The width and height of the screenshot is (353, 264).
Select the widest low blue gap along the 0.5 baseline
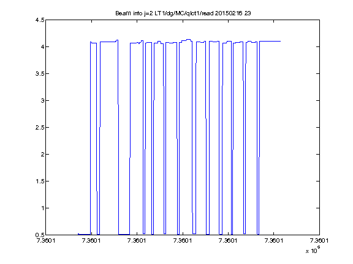coord(124,235)
